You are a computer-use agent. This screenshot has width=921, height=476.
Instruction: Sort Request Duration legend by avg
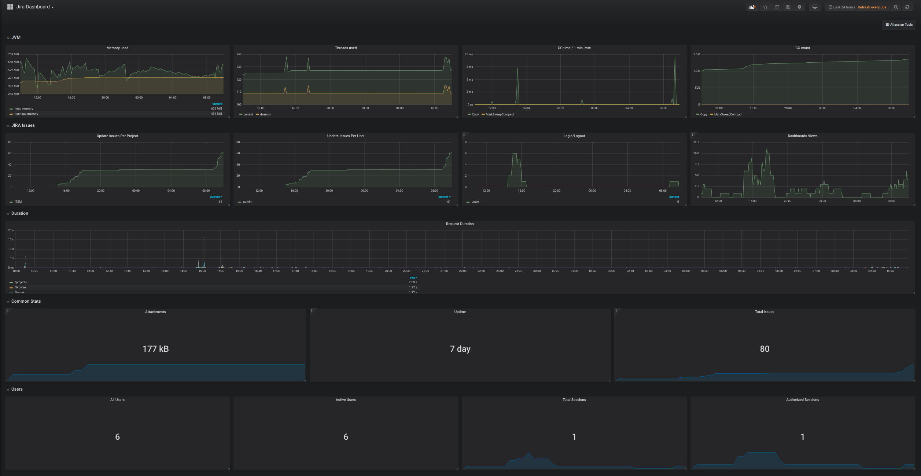(x=413, y=277)
